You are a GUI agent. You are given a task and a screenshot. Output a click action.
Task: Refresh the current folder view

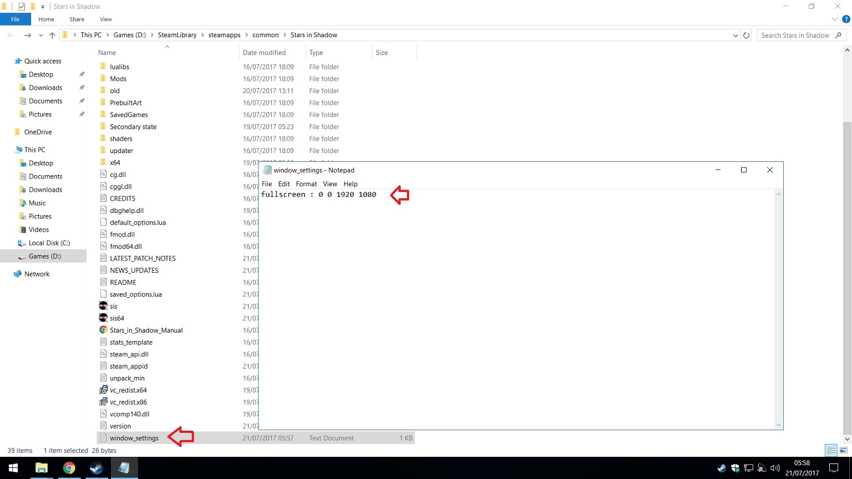(x=747, y=35)
